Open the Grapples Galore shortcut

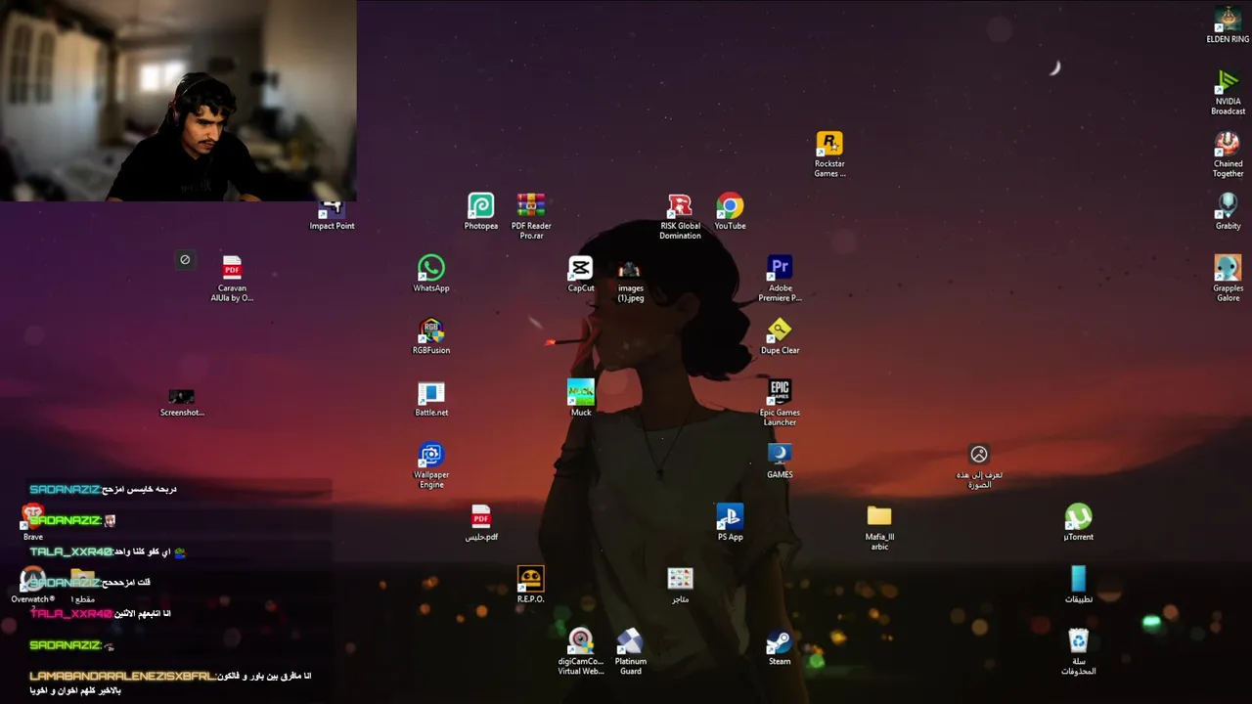pos(1228,279)
